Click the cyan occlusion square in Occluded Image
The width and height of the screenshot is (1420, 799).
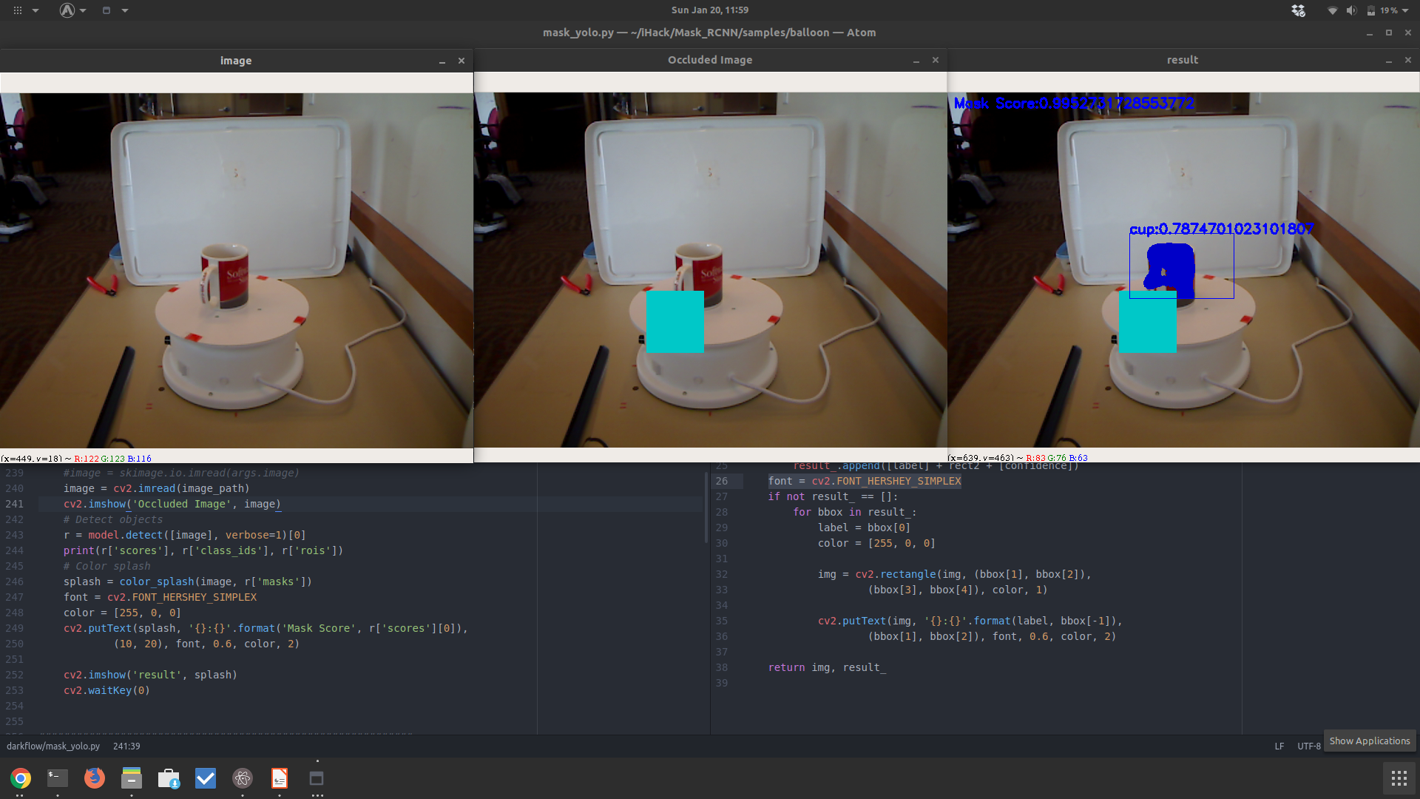tap(674, 322)
